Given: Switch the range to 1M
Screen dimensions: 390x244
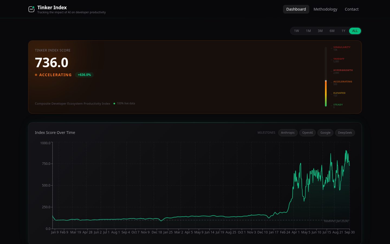Looking at the screenshot, I should click(x=308, y=31).
